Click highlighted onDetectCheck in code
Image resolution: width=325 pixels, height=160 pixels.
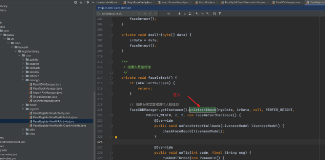click(x=203, y=110)
